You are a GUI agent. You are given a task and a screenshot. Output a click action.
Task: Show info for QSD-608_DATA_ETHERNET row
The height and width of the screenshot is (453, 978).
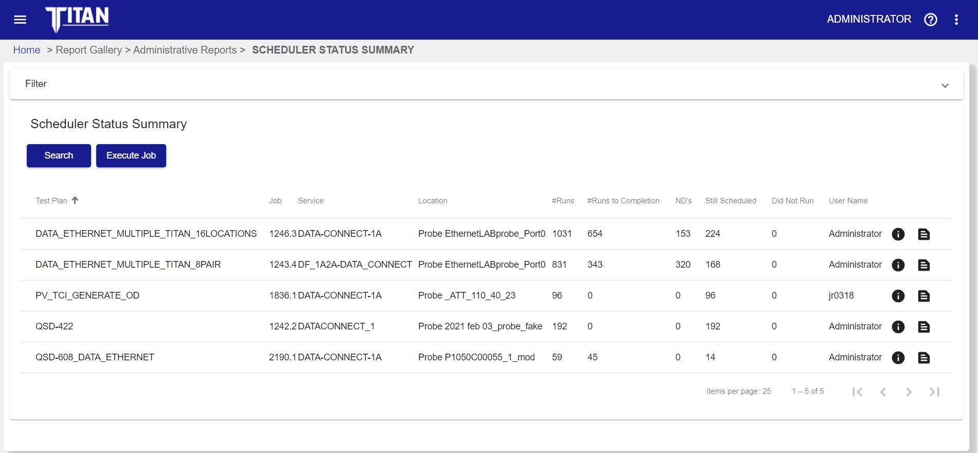point(898,358)
